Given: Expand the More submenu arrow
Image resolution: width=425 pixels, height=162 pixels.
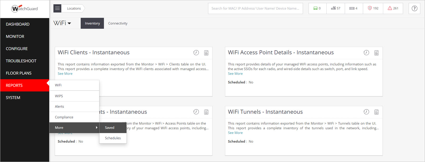Looking at the screenshot, I should (97, 128).
